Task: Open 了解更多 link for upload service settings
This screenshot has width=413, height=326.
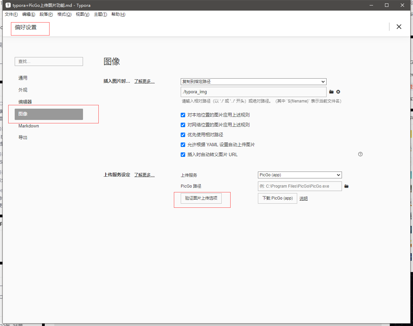Action: pyautogui.click(x=144, y=175)
